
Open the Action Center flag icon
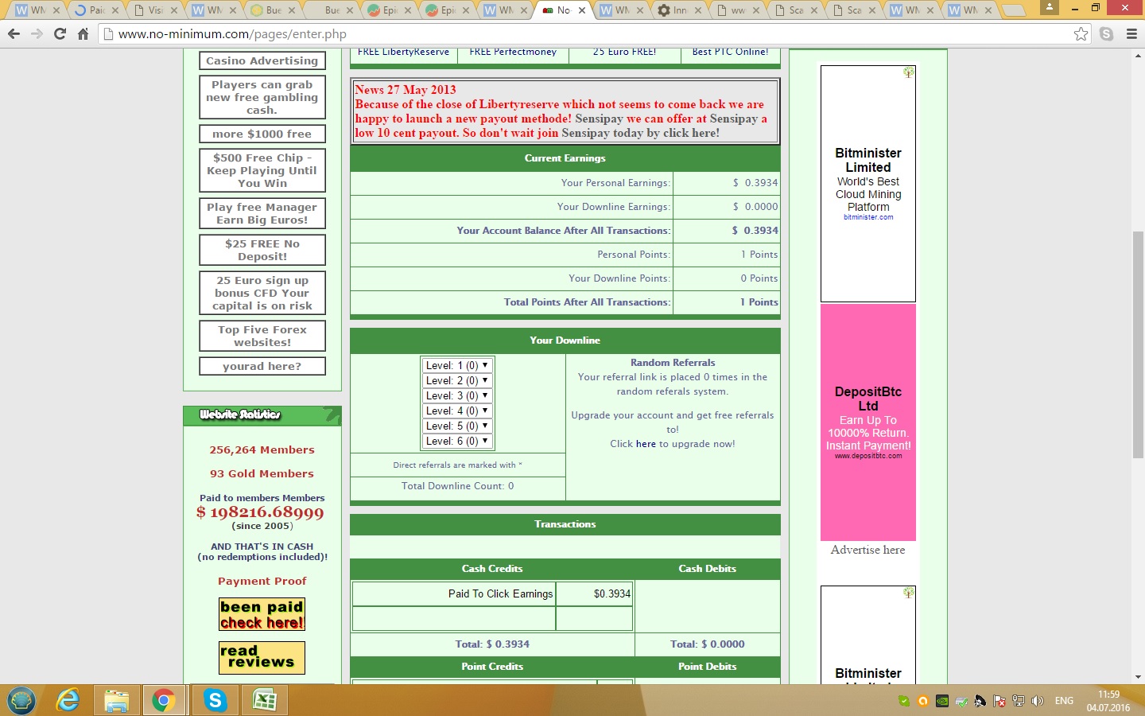click(x=999, y=701)
